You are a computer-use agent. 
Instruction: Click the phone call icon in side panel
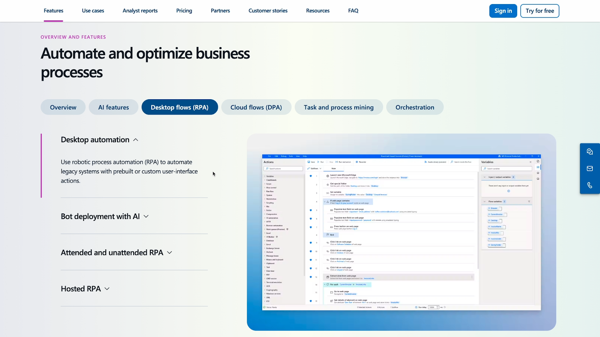coord(589,185)
